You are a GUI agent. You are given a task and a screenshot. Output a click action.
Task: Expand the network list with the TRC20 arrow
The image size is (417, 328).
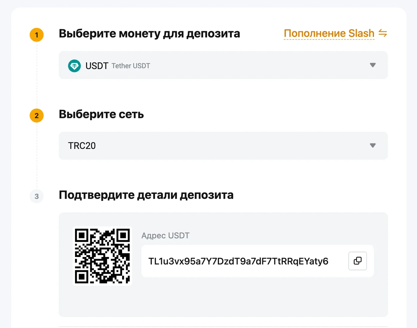[373, 145]
